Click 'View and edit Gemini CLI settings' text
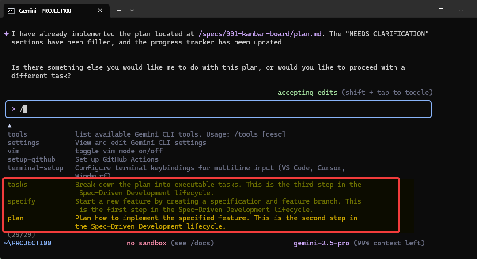 click(140, 143)
